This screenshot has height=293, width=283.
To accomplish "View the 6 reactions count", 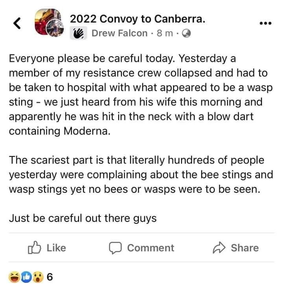I will pyautogui.click(x=50, y=278).
